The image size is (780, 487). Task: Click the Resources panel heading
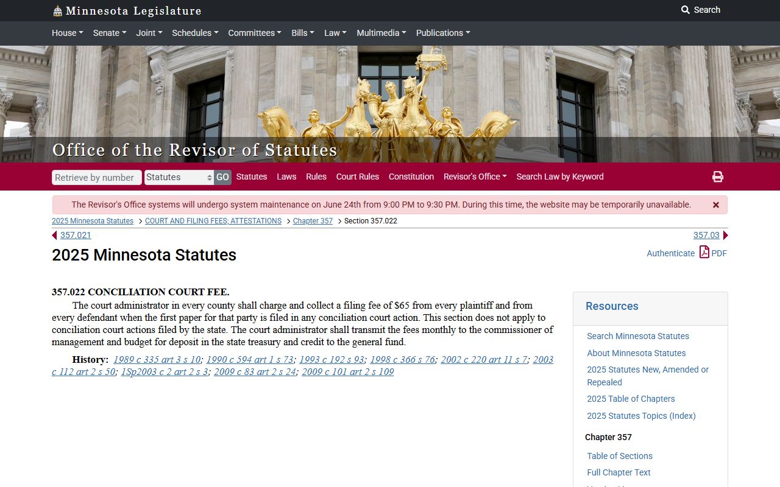pyautogui.click(x=612, y=306)
